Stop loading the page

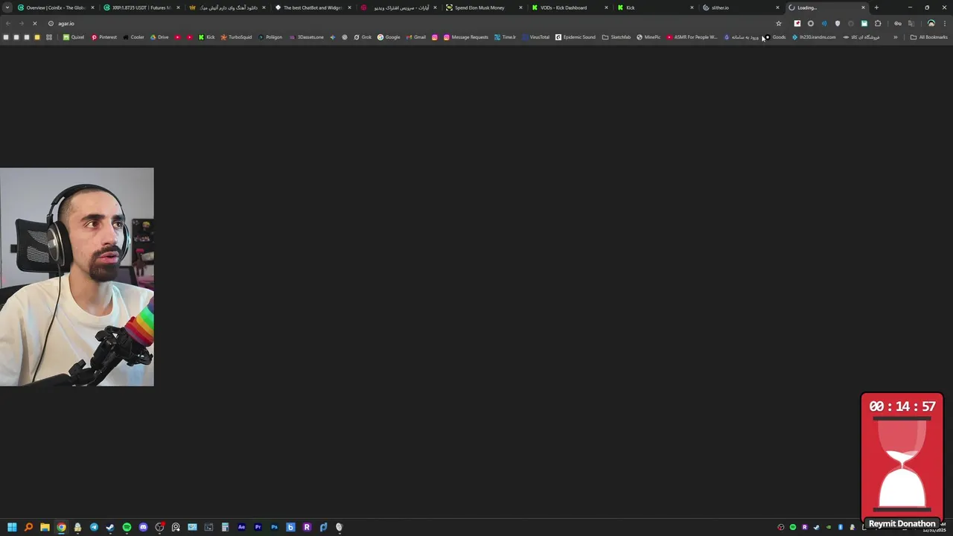(x=34, y=23)
